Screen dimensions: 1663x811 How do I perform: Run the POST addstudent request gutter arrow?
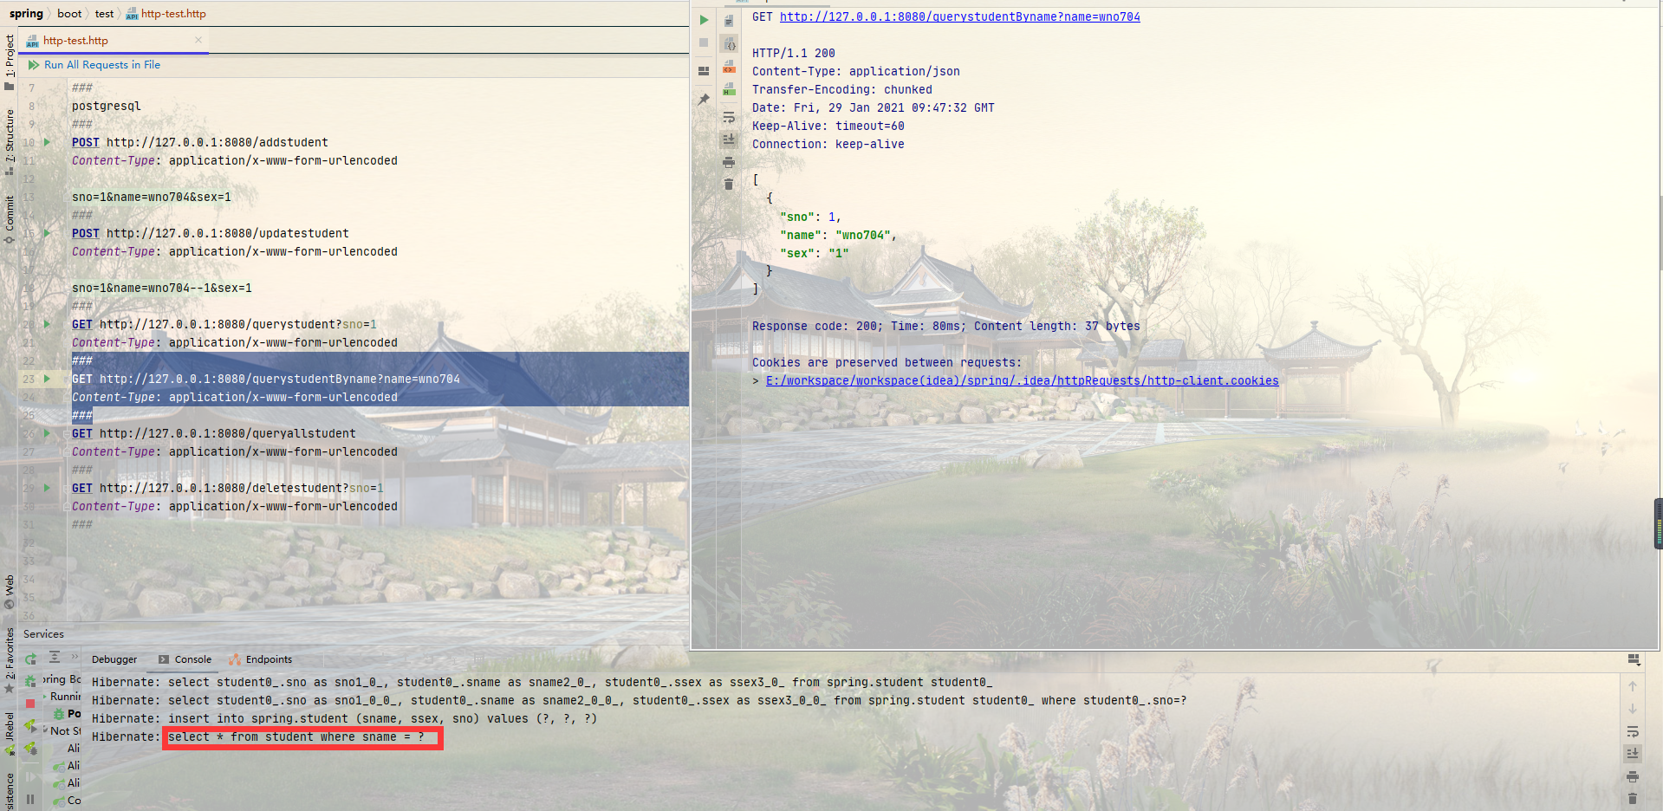pos(48,142)
